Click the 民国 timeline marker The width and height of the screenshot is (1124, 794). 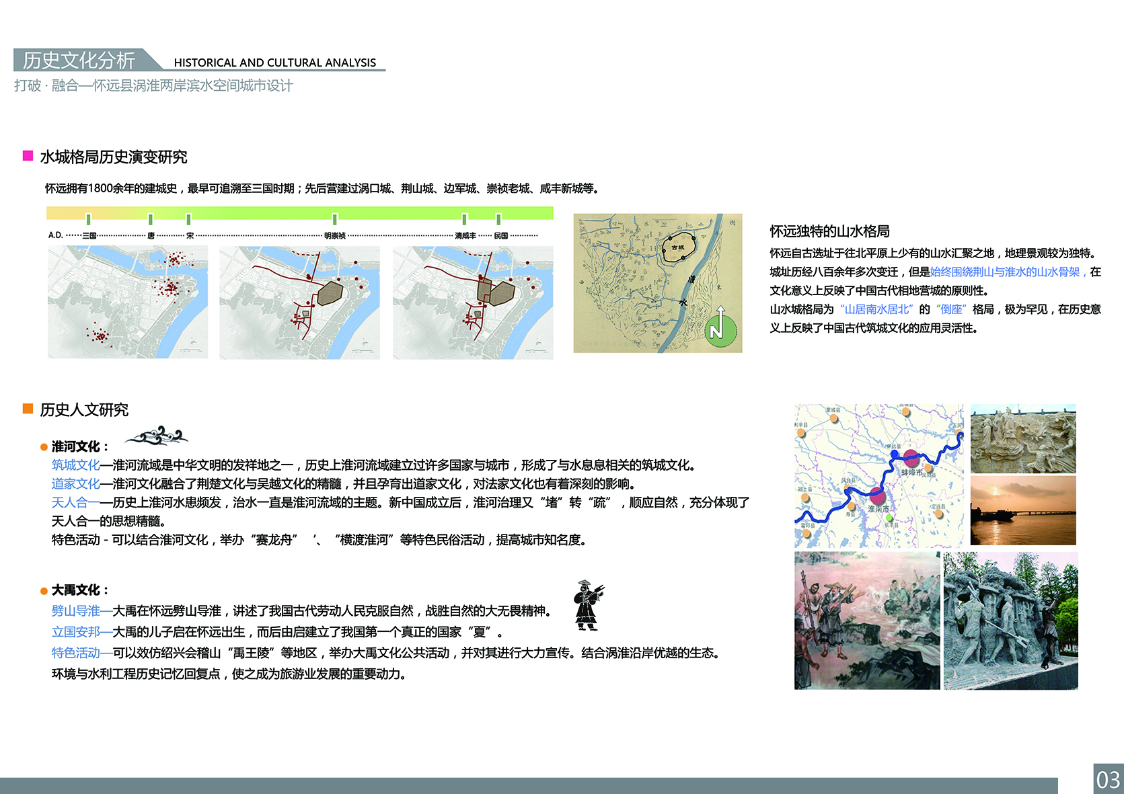point(498,219)
